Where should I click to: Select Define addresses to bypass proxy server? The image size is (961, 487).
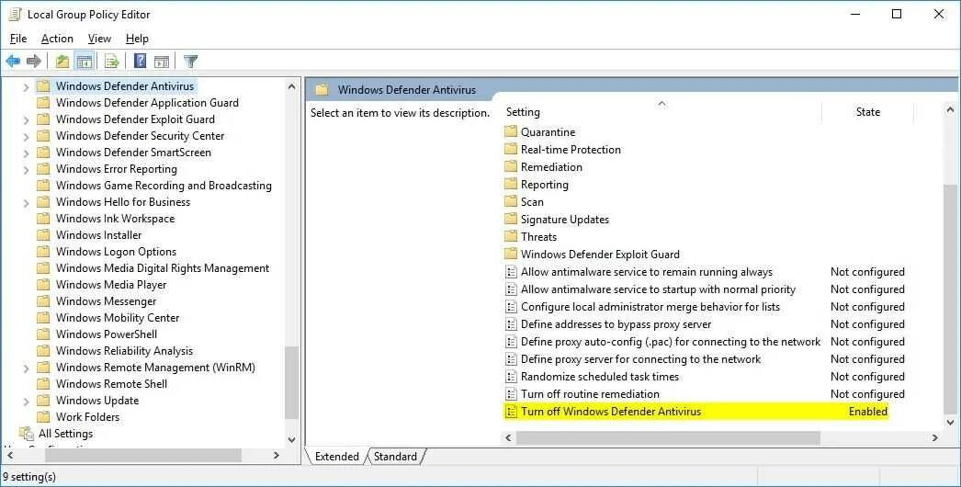pos(616,323)
